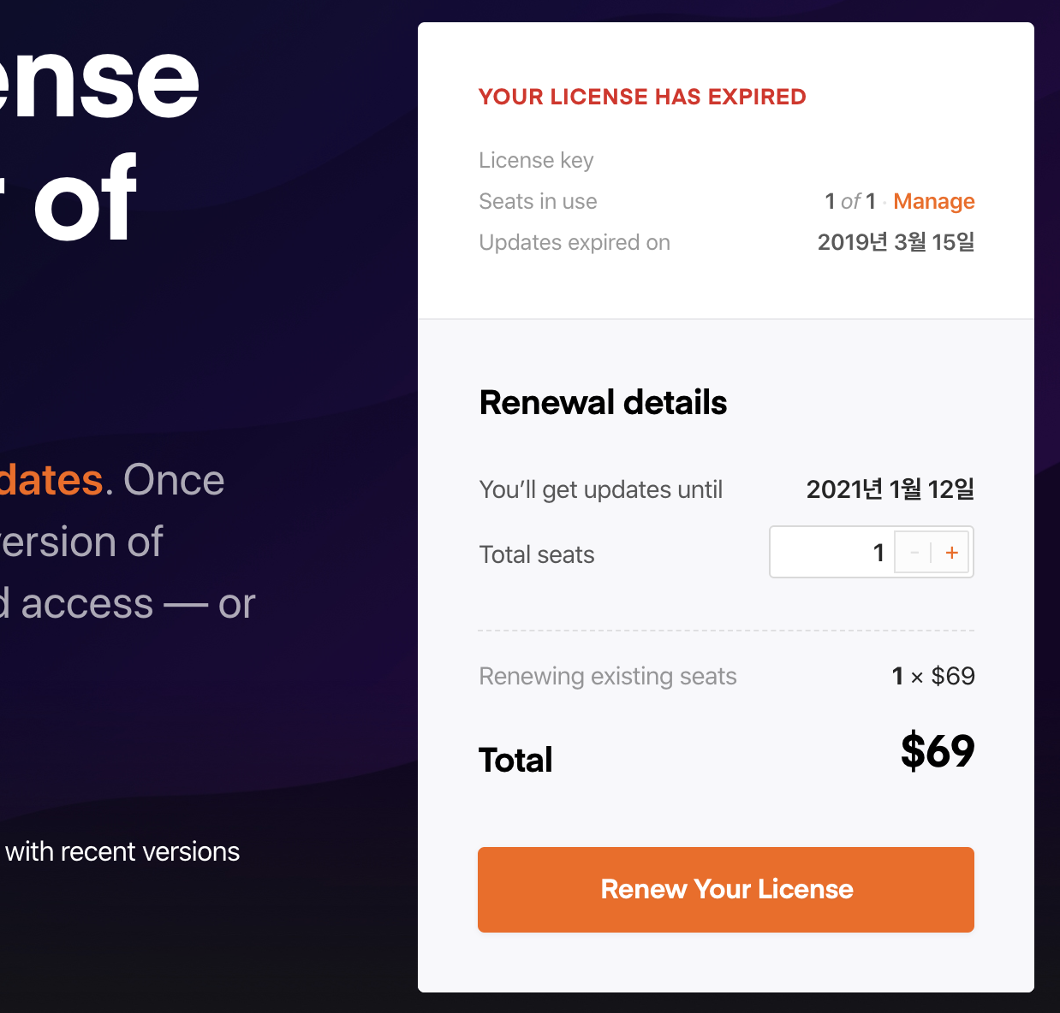Increase total seats with plus button
This screenshot has width=1060, height=1013.
click(951, 553)
